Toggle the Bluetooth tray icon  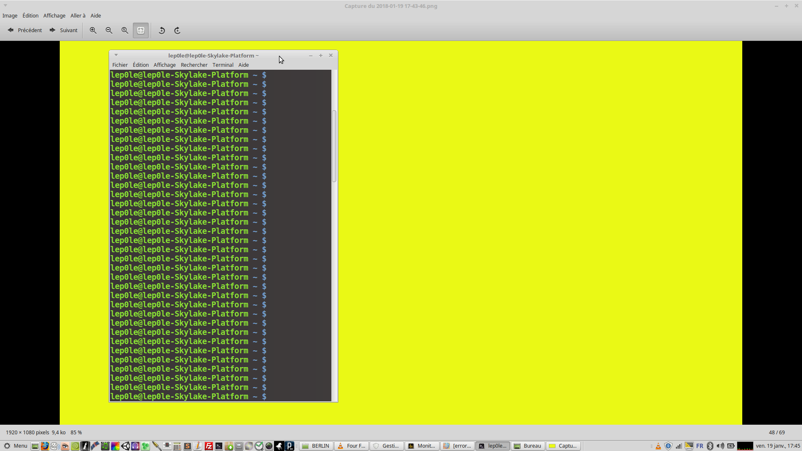click(x=710, y=446)
